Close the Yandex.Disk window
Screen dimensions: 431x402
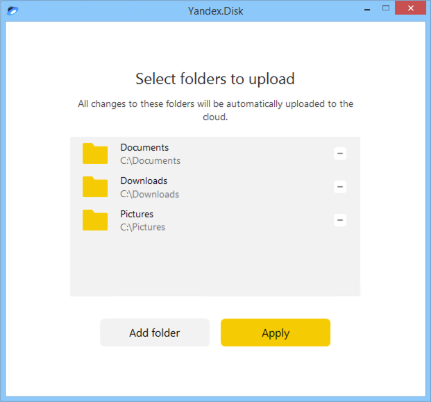coord(410,9)
